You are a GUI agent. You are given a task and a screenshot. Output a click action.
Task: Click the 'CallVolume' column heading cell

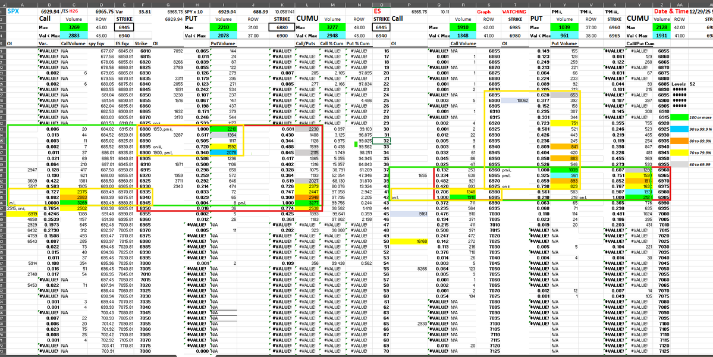(x=73, y=44)
